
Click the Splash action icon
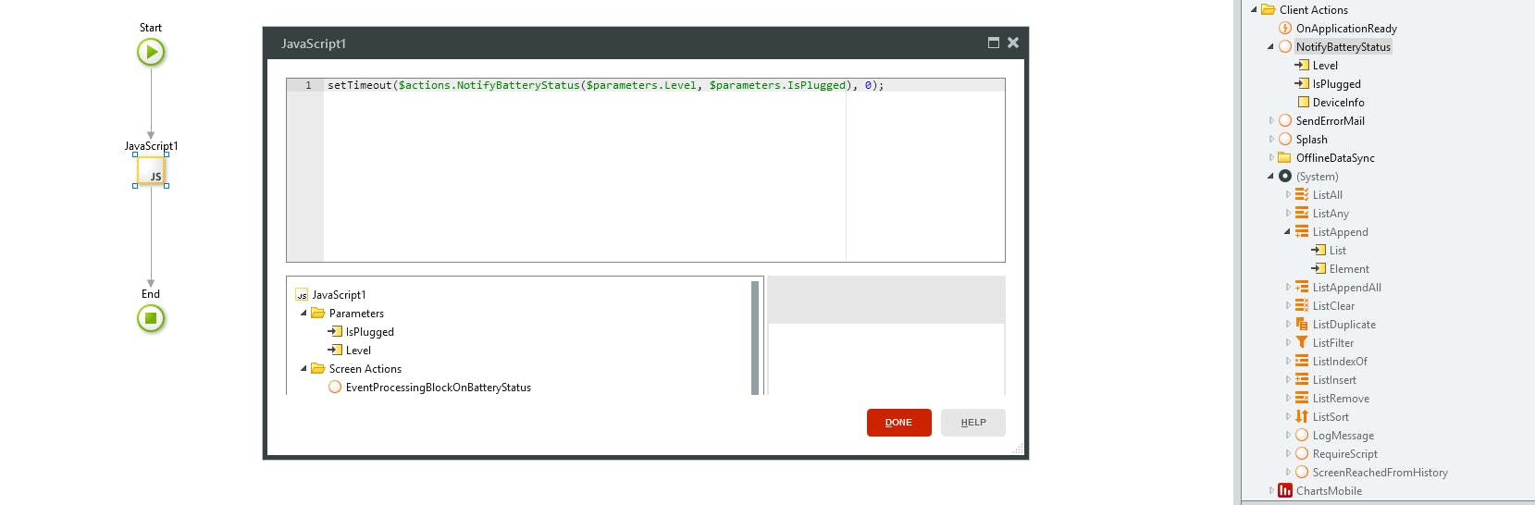tap(1285, 140)
